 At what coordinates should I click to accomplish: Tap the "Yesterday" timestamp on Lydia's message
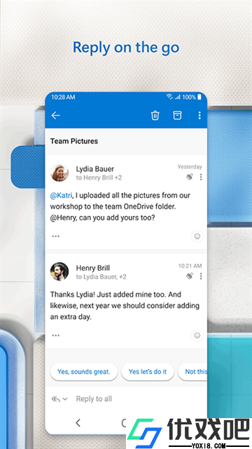190,167
